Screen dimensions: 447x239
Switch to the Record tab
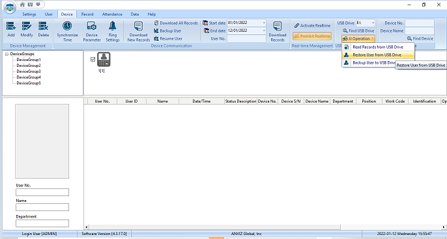[87, 14]
